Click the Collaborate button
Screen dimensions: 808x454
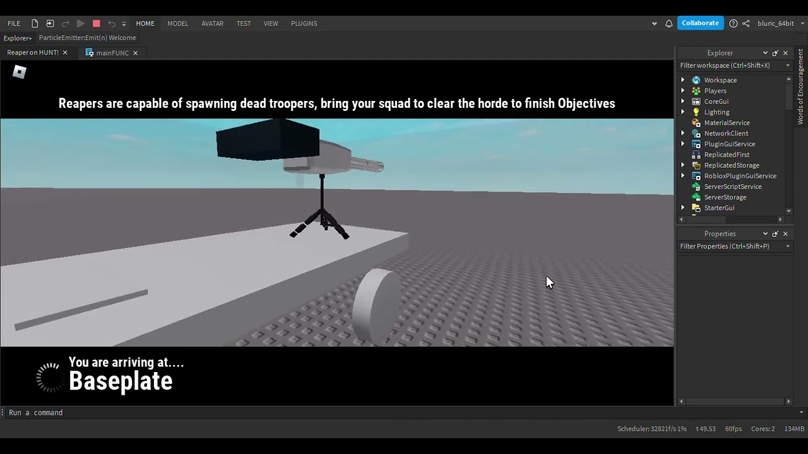pyautogui.click(x=700, y=23)
